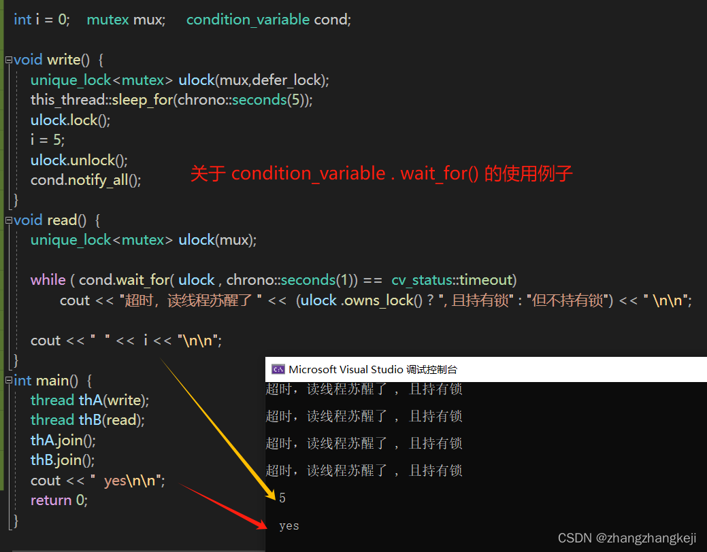
Task: Click the 'return 0;' line
Action: pos(59,500)
